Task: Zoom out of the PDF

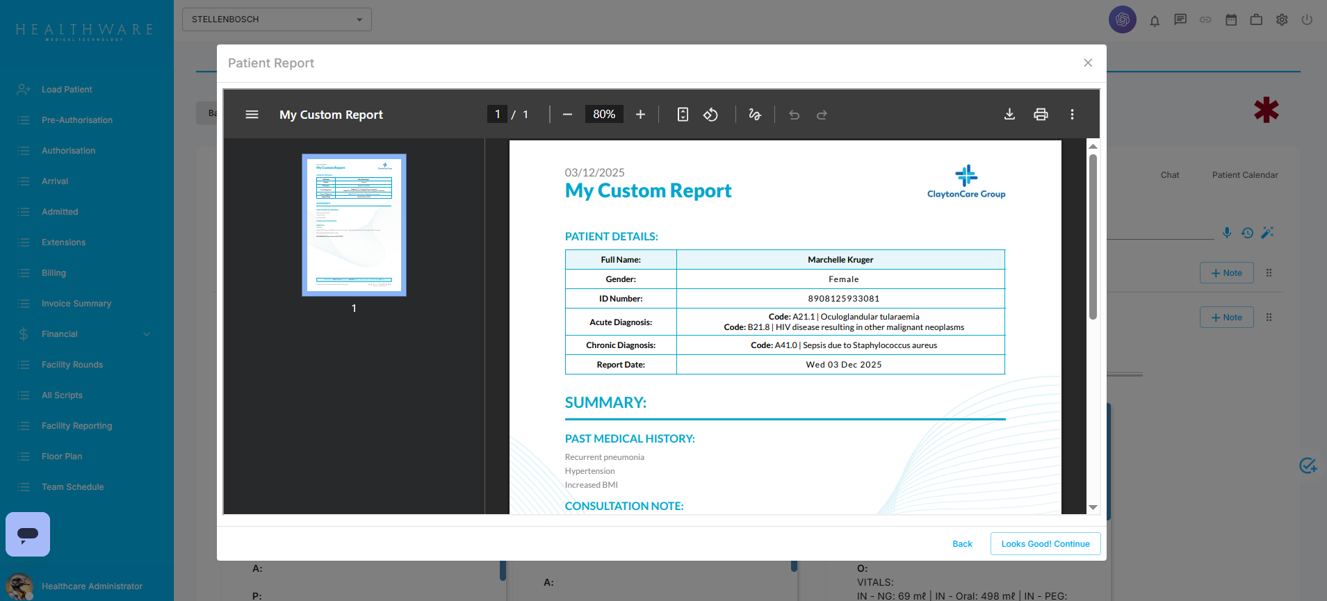Action: click(567, 115)
